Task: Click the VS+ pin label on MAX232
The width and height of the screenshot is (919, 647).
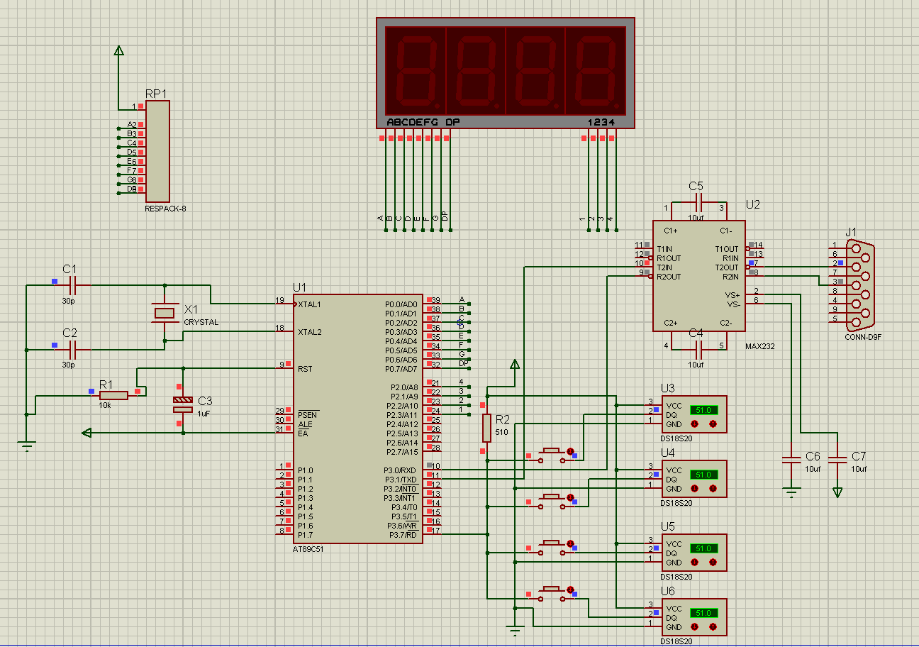Action: (x=732, y=295)
